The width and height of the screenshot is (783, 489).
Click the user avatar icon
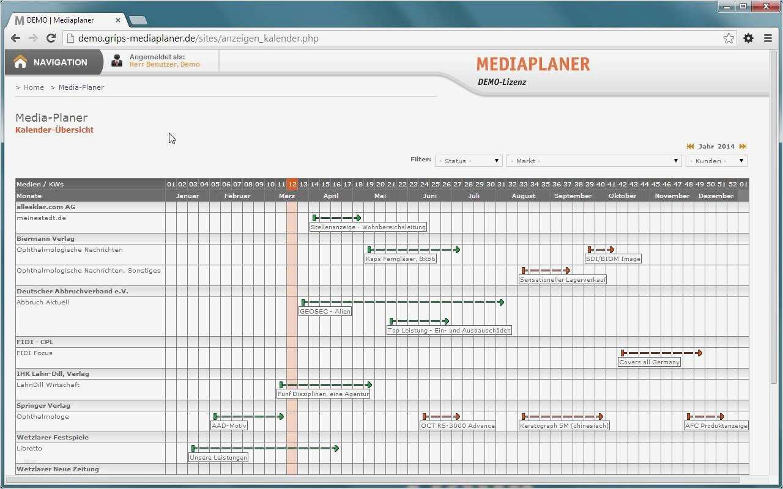coord(117,61)
